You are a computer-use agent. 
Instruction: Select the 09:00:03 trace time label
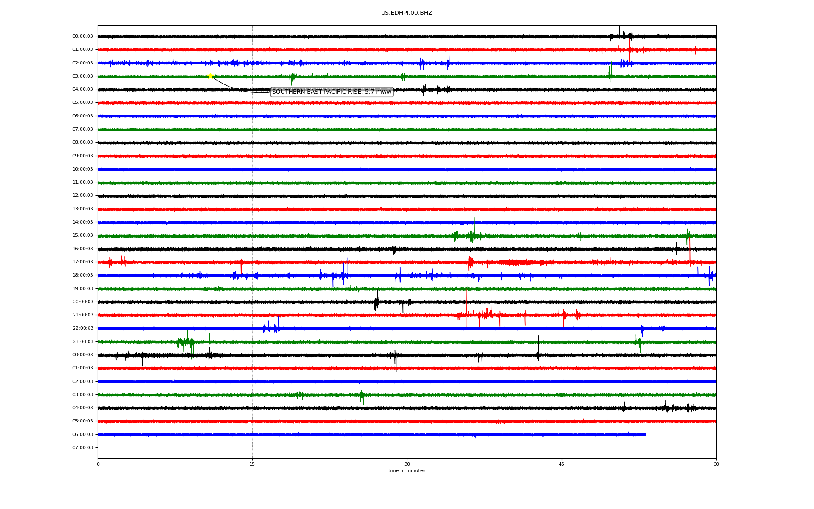tap(83, 156)
